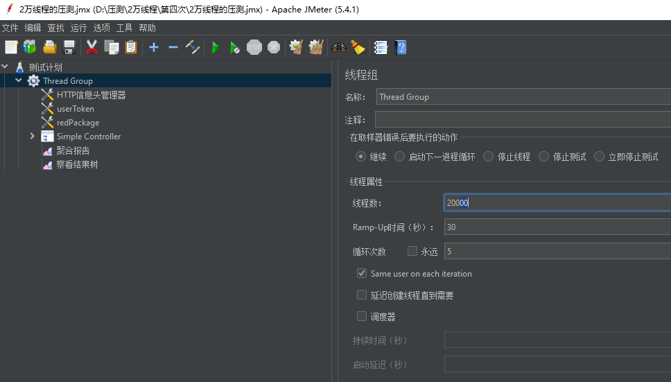Click the Paste clipboard icon

point(131,47)
